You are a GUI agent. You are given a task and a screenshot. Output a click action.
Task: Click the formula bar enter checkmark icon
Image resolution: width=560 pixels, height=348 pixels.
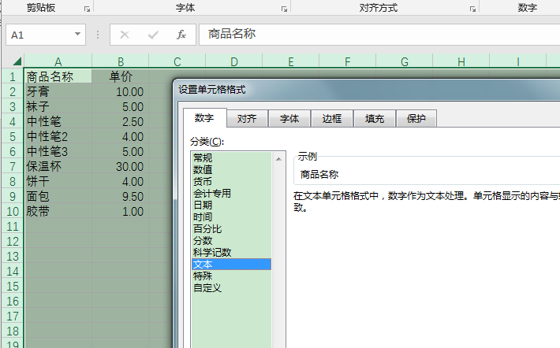pyautogui.click(x=153, y=35)
